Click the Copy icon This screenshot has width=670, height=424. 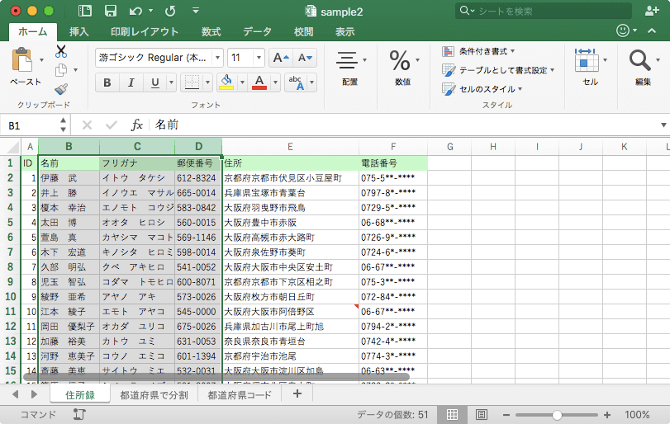click(61, 70)
